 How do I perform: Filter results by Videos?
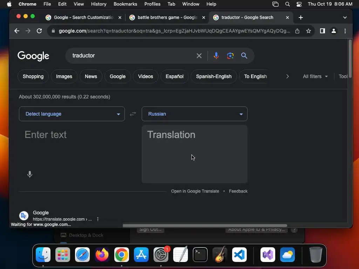point(145,76)
